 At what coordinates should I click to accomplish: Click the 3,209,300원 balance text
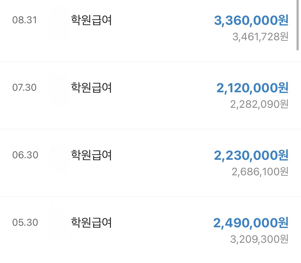click(259, 239)
